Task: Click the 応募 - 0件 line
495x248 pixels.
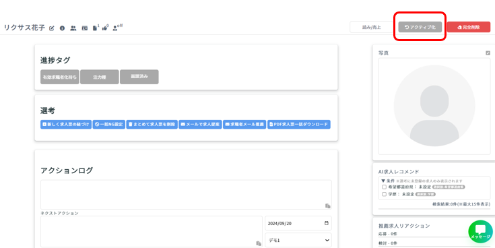Action: (x=388, y=234)
